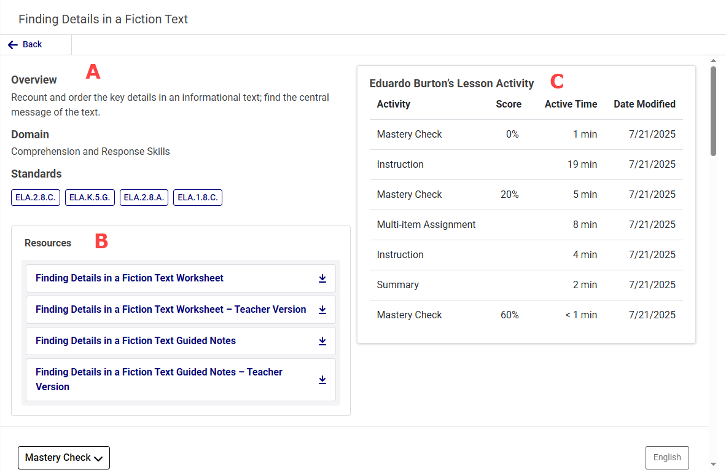The image size is (726, 475).
Task: Open Fiction Text Guided Notes link
Action: click(x=136, y=341)
